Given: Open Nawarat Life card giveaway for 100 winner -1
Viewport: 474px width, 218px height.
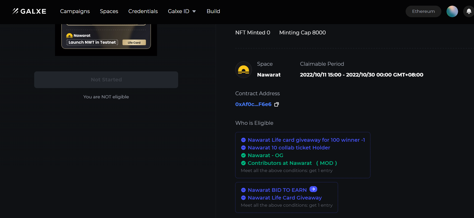Looking at the screenshot, I should coord(306,140).
